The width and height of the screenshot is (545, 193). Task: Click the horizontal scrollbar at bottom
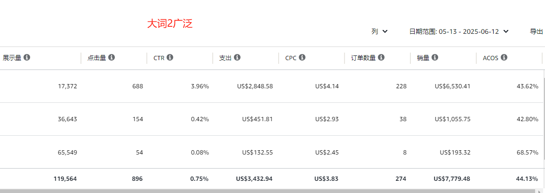[271, 191]
